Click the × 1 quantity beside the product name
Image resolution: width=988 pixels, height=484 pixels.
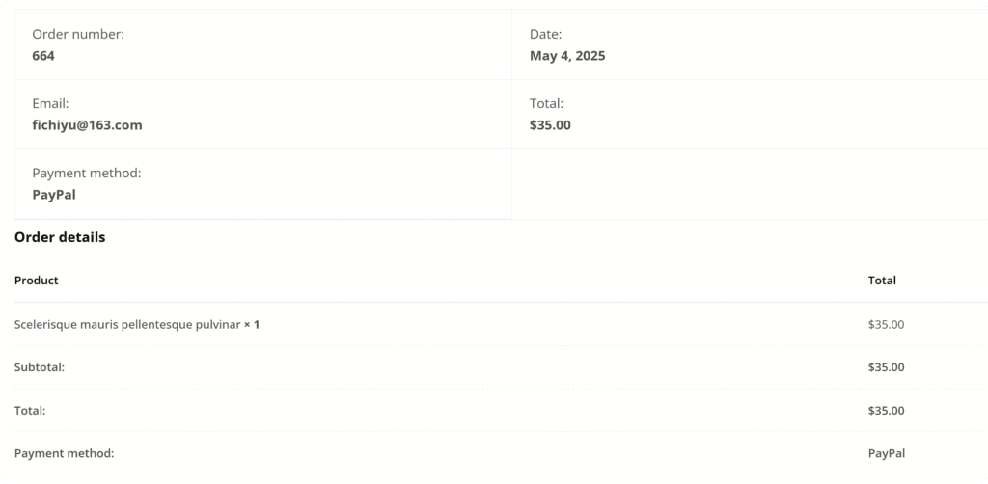252,325
